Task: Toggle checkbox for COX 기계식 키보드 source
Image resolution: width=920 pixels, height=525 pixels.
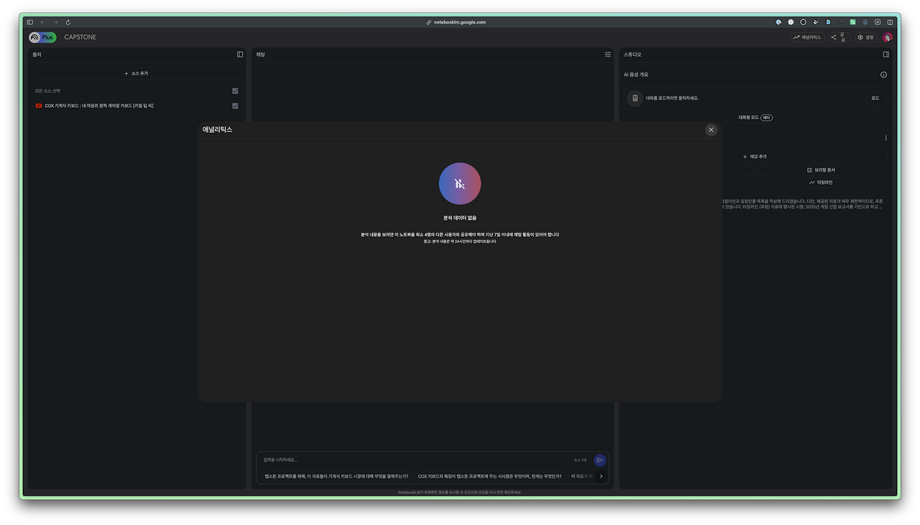Action: tap(235, 106)
